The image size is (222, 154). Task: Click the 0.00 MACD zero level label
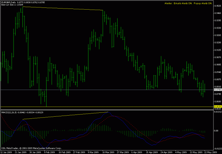[x=216, y=131]
